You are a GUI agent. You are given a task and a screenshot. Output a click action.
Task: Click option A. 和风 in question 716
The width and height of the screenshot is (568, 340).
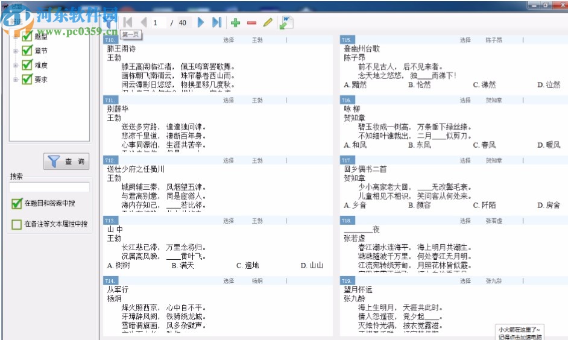355,145
